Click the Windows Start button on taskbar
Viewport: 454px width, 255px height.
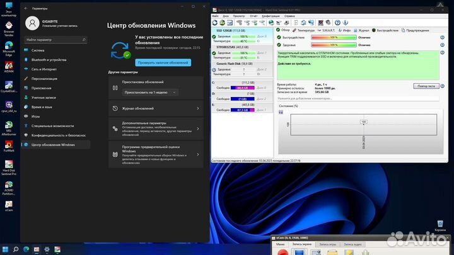tap(5, 249)
